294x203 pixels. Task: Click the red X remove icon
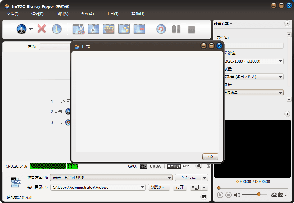tap(42, 29)
